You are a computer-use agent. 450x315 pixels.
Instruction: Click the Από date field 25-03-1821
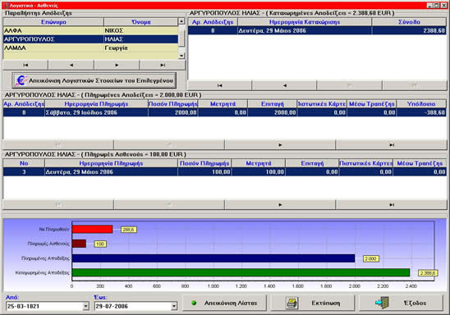click(x=44, y=307)
